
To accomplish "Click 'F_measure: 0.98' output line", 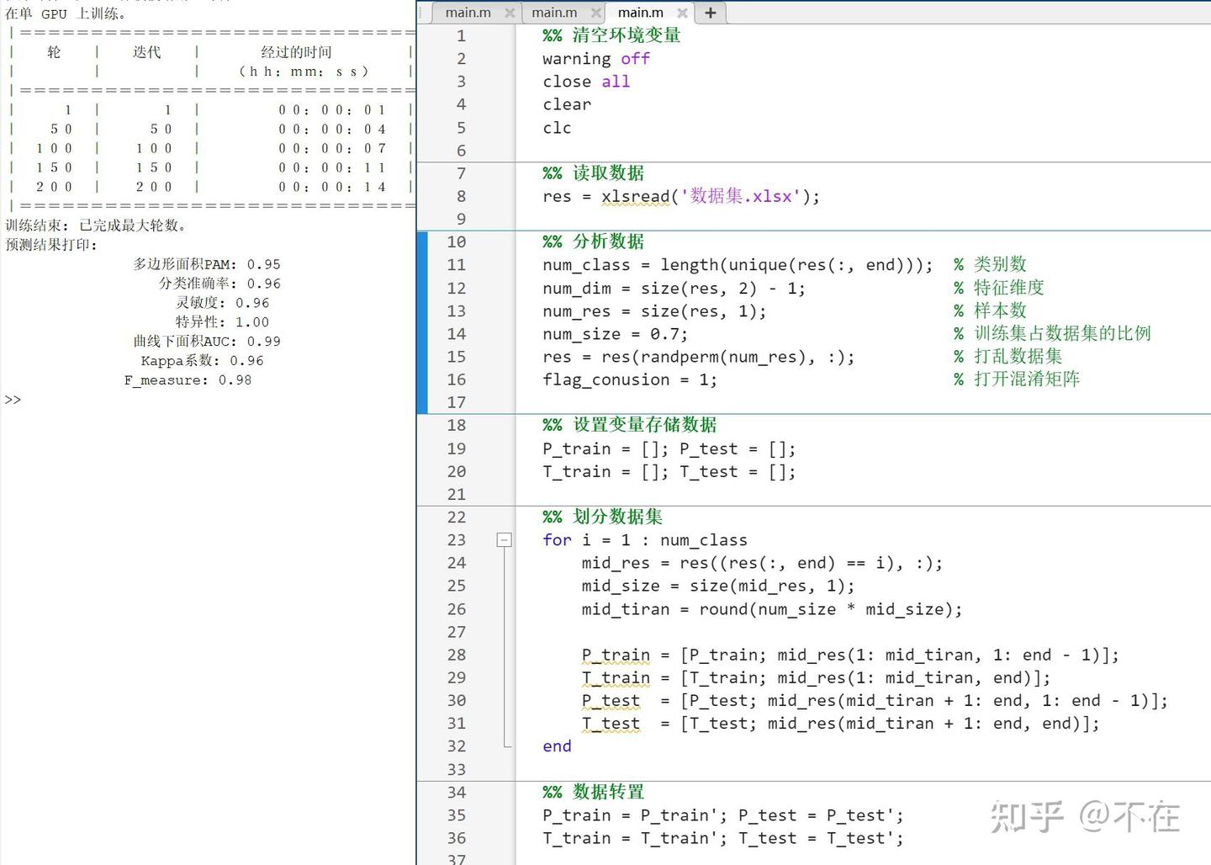I will [188, 380].
